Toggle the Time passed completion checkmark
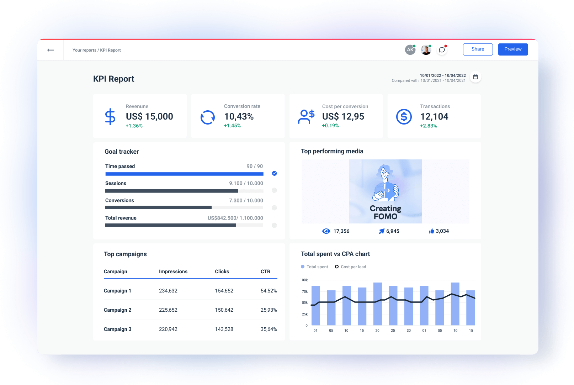This screenshot has height=385, width=574. [x=274, y=173]
